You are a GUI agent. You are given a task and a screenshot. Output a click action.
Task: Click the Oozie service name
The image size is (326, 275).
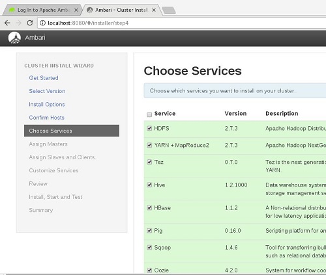click(162, 270)
